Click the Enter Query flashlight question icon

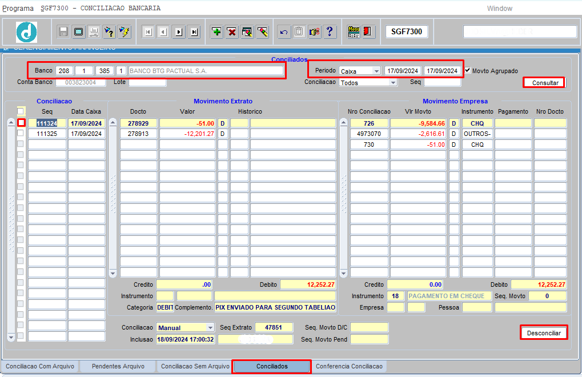[x=109, y=32]
